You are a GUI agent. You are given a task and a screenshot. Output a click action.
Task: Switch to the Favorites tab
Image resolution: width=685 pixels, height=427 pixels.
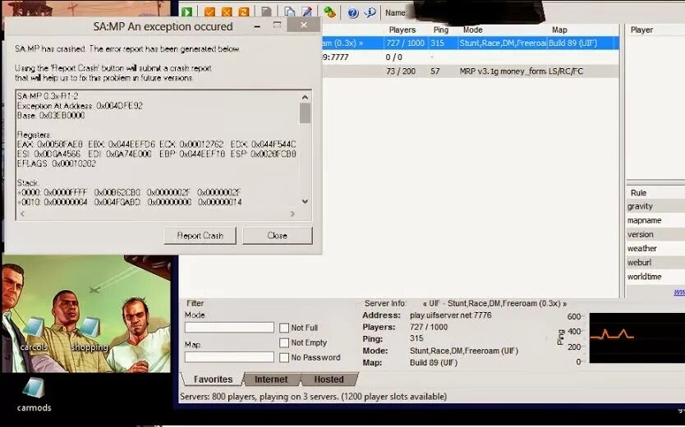213,379
